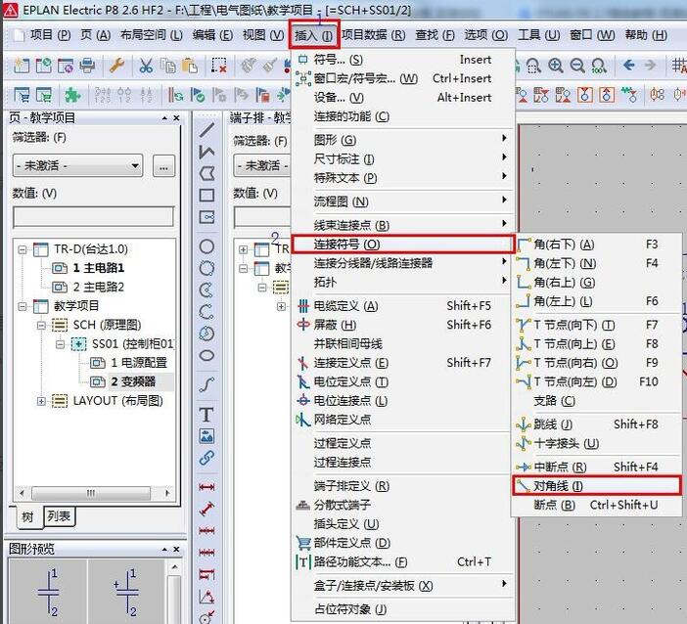This screenshot has height=624, width=687.
Task: Click the 数值 input field in page panel
Action: [x=93, y=217]
